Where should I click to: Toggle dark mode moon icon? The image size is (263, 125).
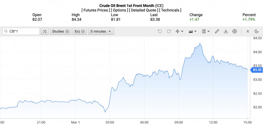click(x=257, y=31)
